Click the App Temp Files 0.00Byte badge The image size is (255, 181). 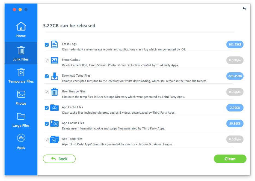(x=235, y=139)
